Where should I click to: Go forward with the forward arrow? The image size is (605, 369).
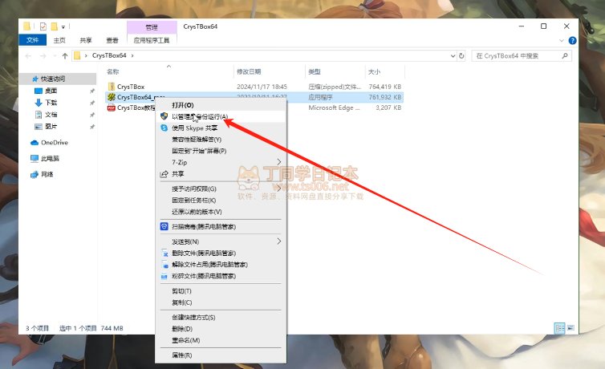pos(43,56)
